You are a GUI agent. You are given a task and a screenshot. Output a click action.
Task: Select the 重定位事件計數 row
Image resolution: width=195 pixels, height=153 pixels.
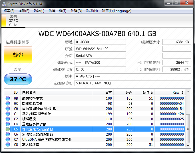(x=95, y=124)
